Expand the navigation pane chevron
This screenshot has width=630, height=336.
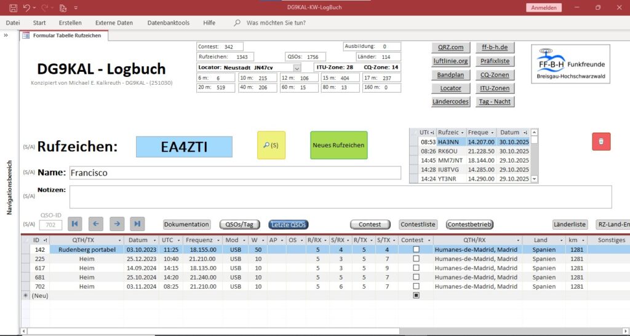click(6, 35)
